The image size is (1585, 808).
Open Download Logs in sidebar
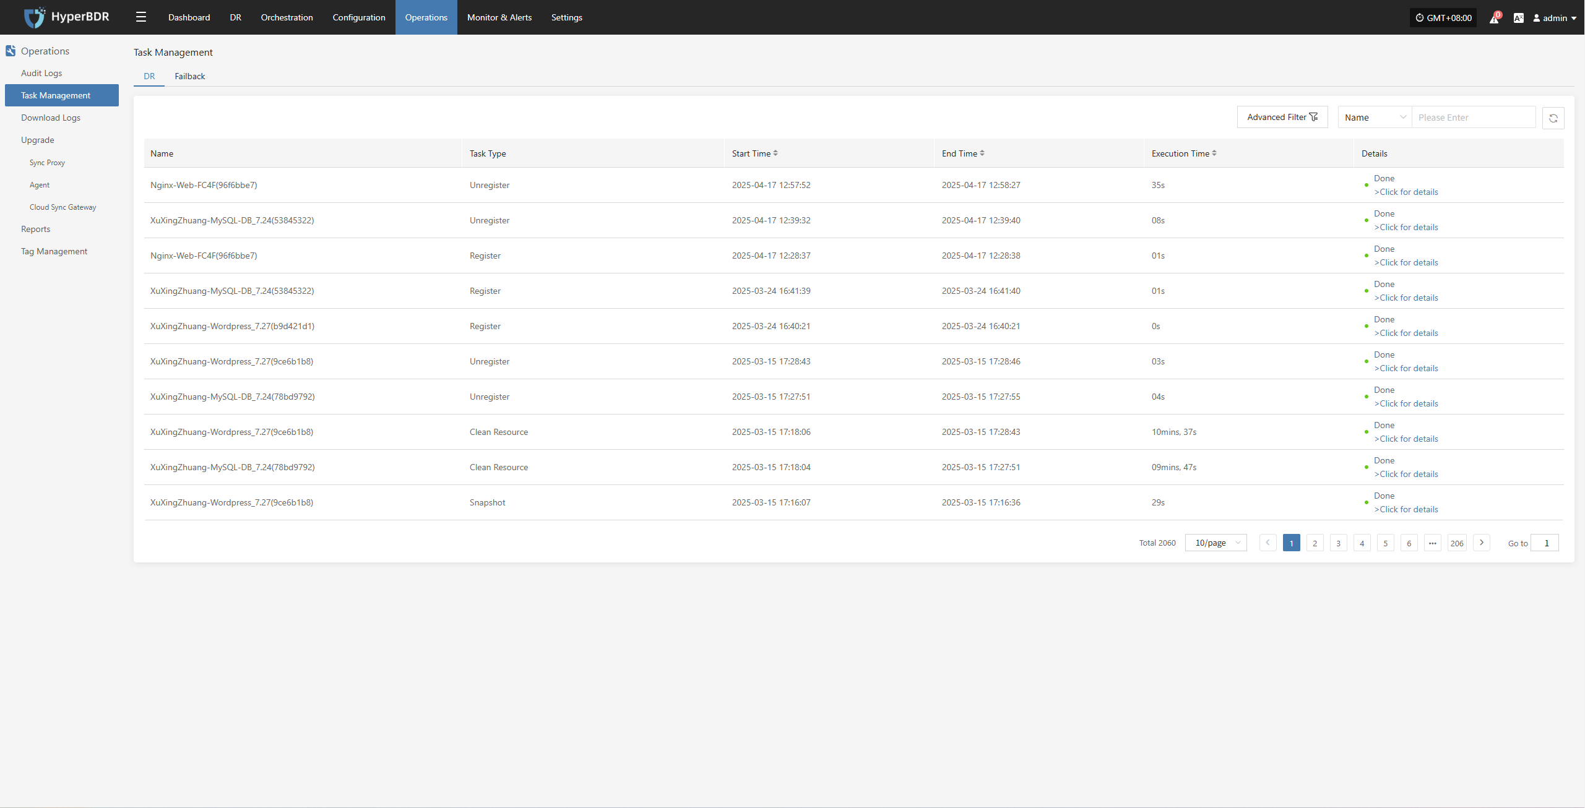(51, 118)
